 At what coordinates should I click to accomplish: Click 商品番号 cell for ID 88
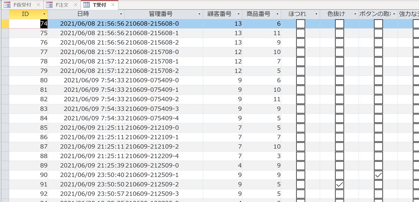pos(261,156)
